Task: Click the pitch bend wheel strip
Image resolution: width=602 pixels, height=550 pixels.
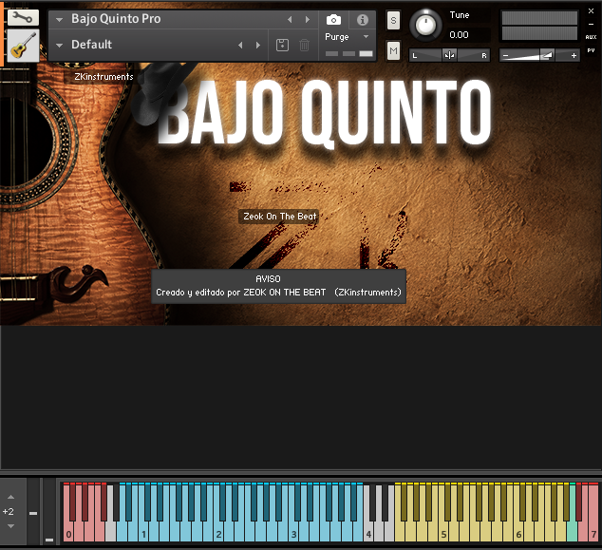Action: click(x=33, y=511)
